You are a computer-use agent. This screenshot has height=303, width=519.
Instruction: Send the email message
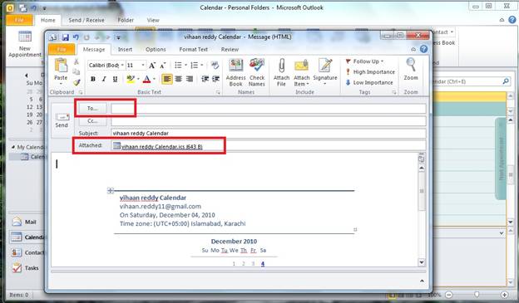(x=62, y=120)
